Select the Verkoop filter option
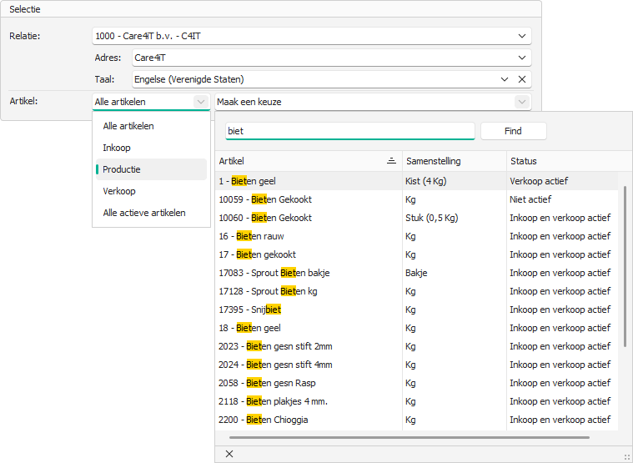The image size is (633, 463). 119,191
